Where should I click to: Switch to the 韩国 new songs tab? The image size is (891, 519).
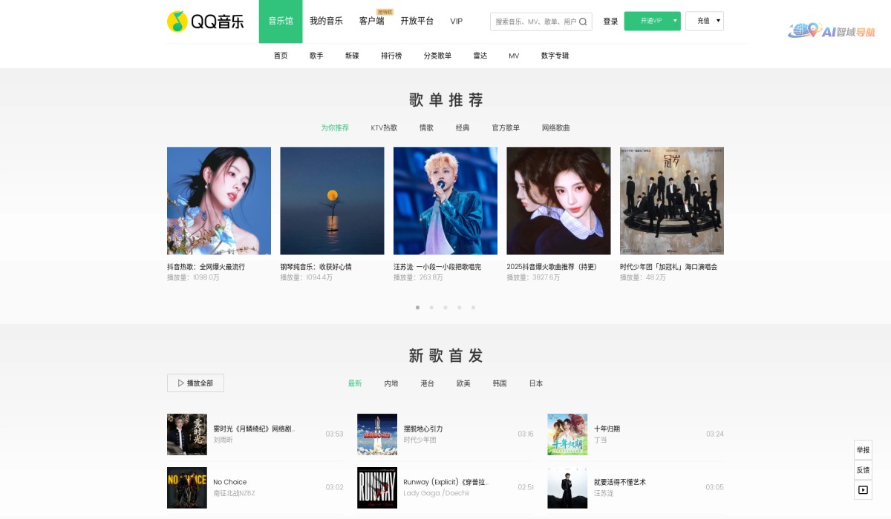click(x=499, y=383)
